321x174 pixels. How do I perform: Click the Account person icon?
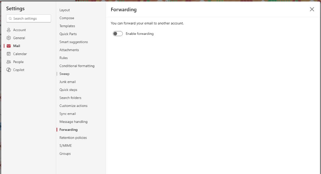pyautogui.click(x=8, y=30)
